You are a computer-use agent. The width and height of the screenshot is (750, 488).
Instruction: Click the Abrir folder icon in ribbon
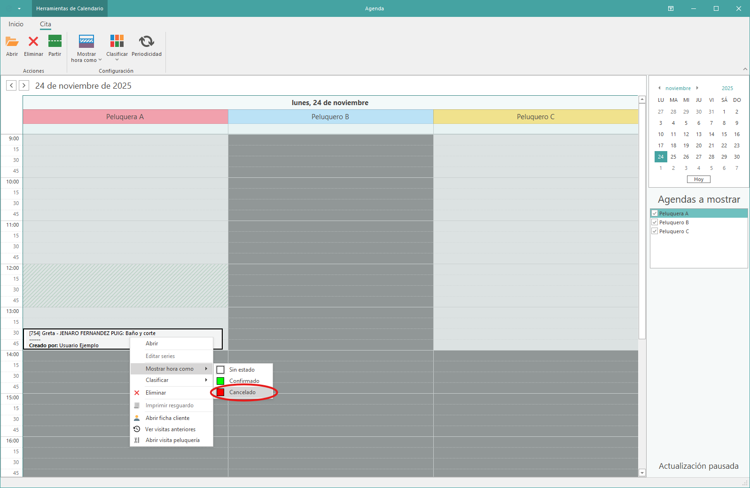[12, 42]
